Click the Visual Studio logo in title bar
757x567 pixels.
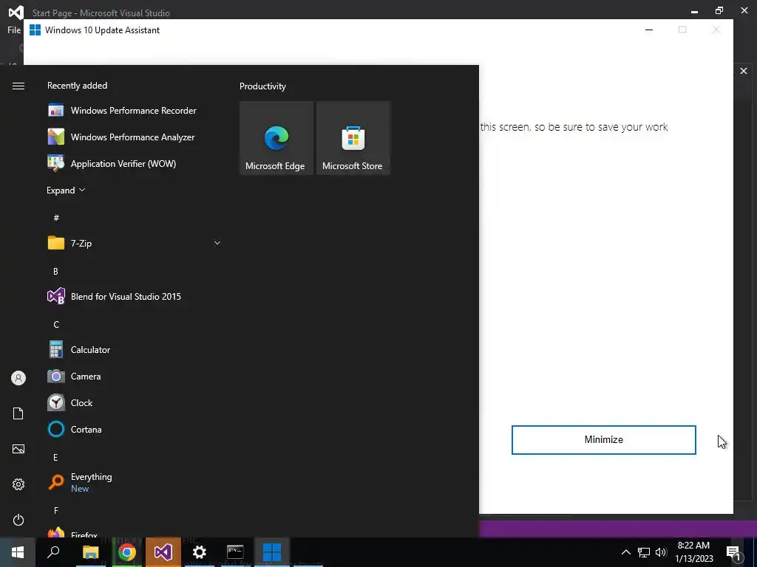tap(16, 12)
